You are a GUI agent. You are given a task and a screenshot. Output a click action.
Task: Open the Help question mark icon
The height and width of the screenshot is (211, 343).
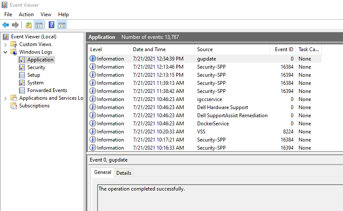51,25
